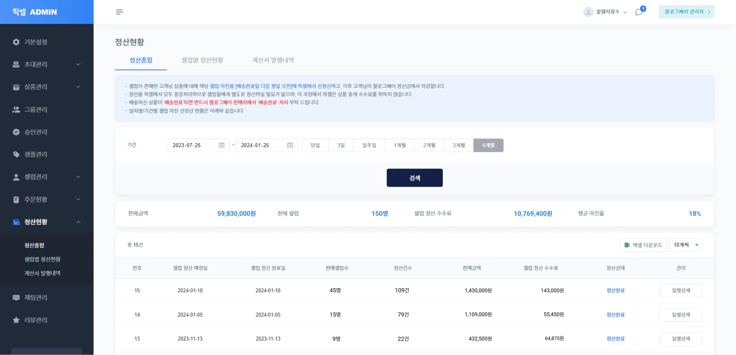This screenshot has height=355, width=736.
Task: Click the 주문현황 receipt icon
Action: pyautogui.click(x=16, y=200)
